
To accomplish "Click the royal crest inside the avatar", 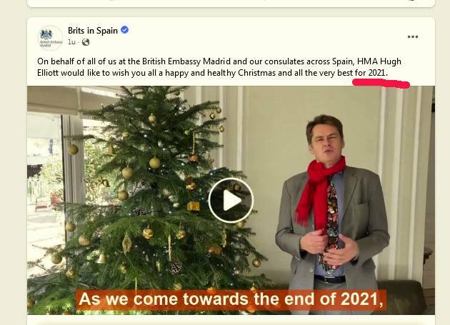I will click(46, 34).
